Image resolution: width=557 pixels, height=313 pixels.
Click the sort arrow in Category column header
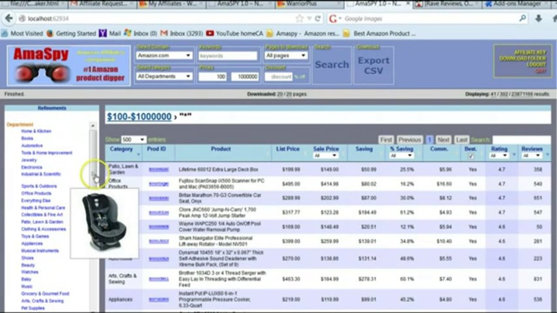[139, 155]
